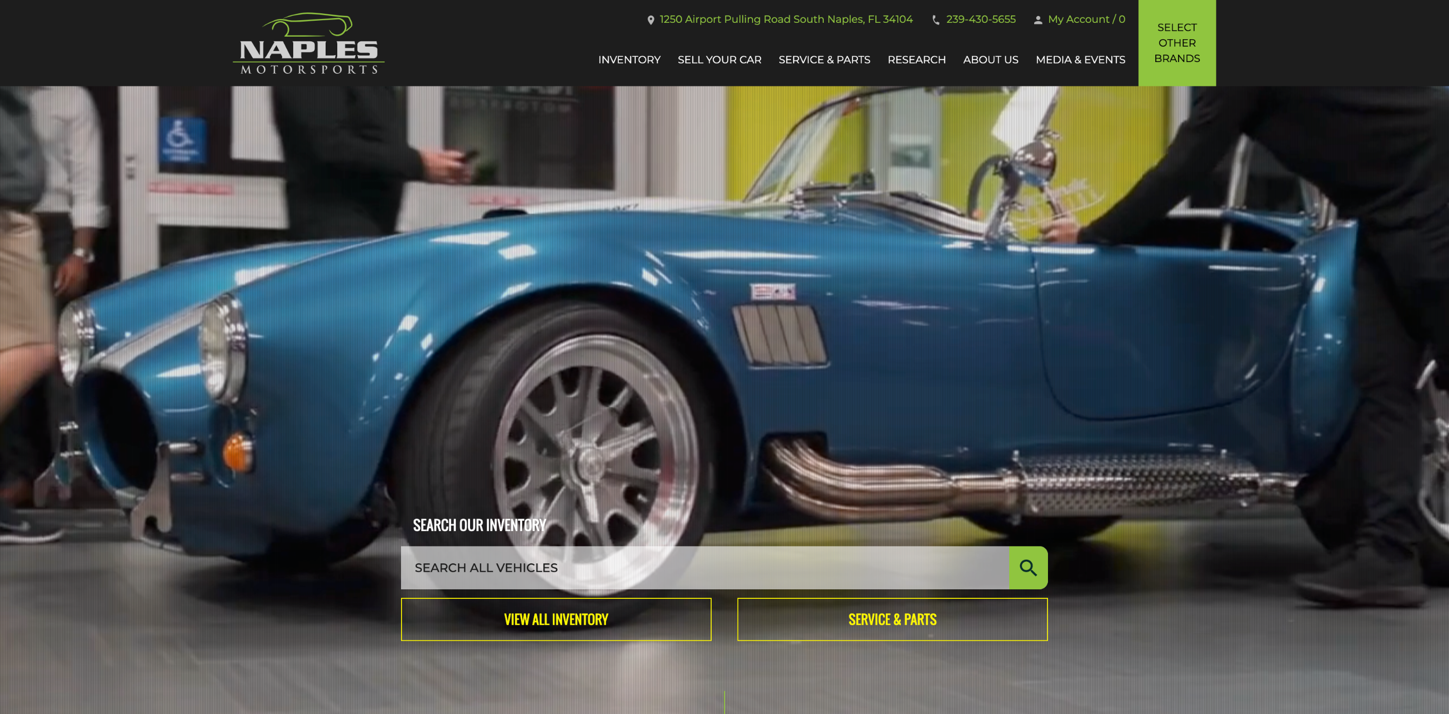Viewport: 1449px width, 714px height.
Task: Open the Select Other Brands green button
Action: tap(1177, 42)
